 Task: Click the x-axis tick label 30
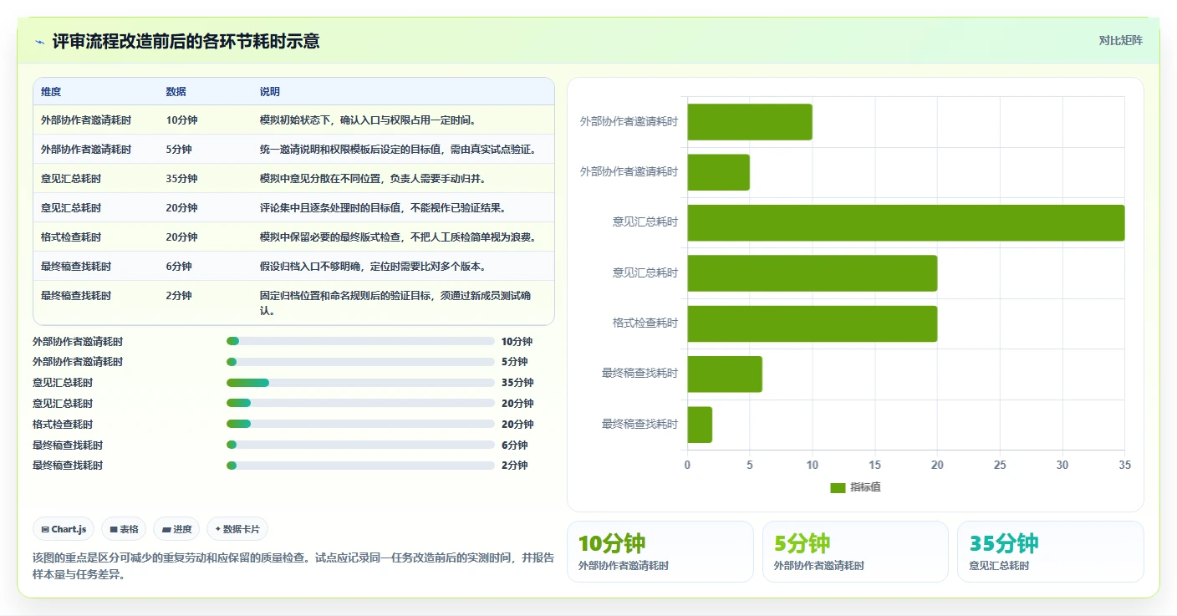tap(1062, 465)
